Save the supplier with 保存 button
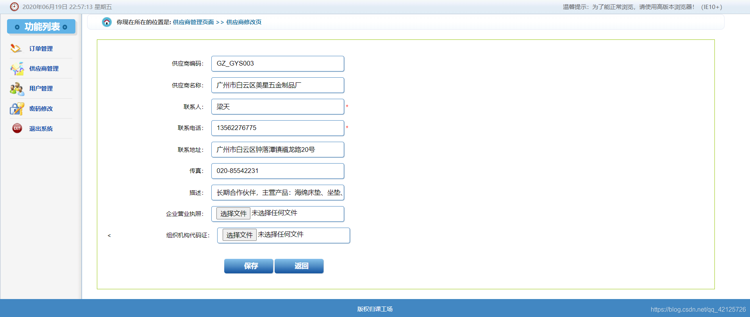750x317 pixels. point(248,266)
